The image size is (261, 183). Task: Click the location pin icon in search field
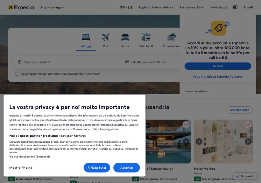coord(19,62)
